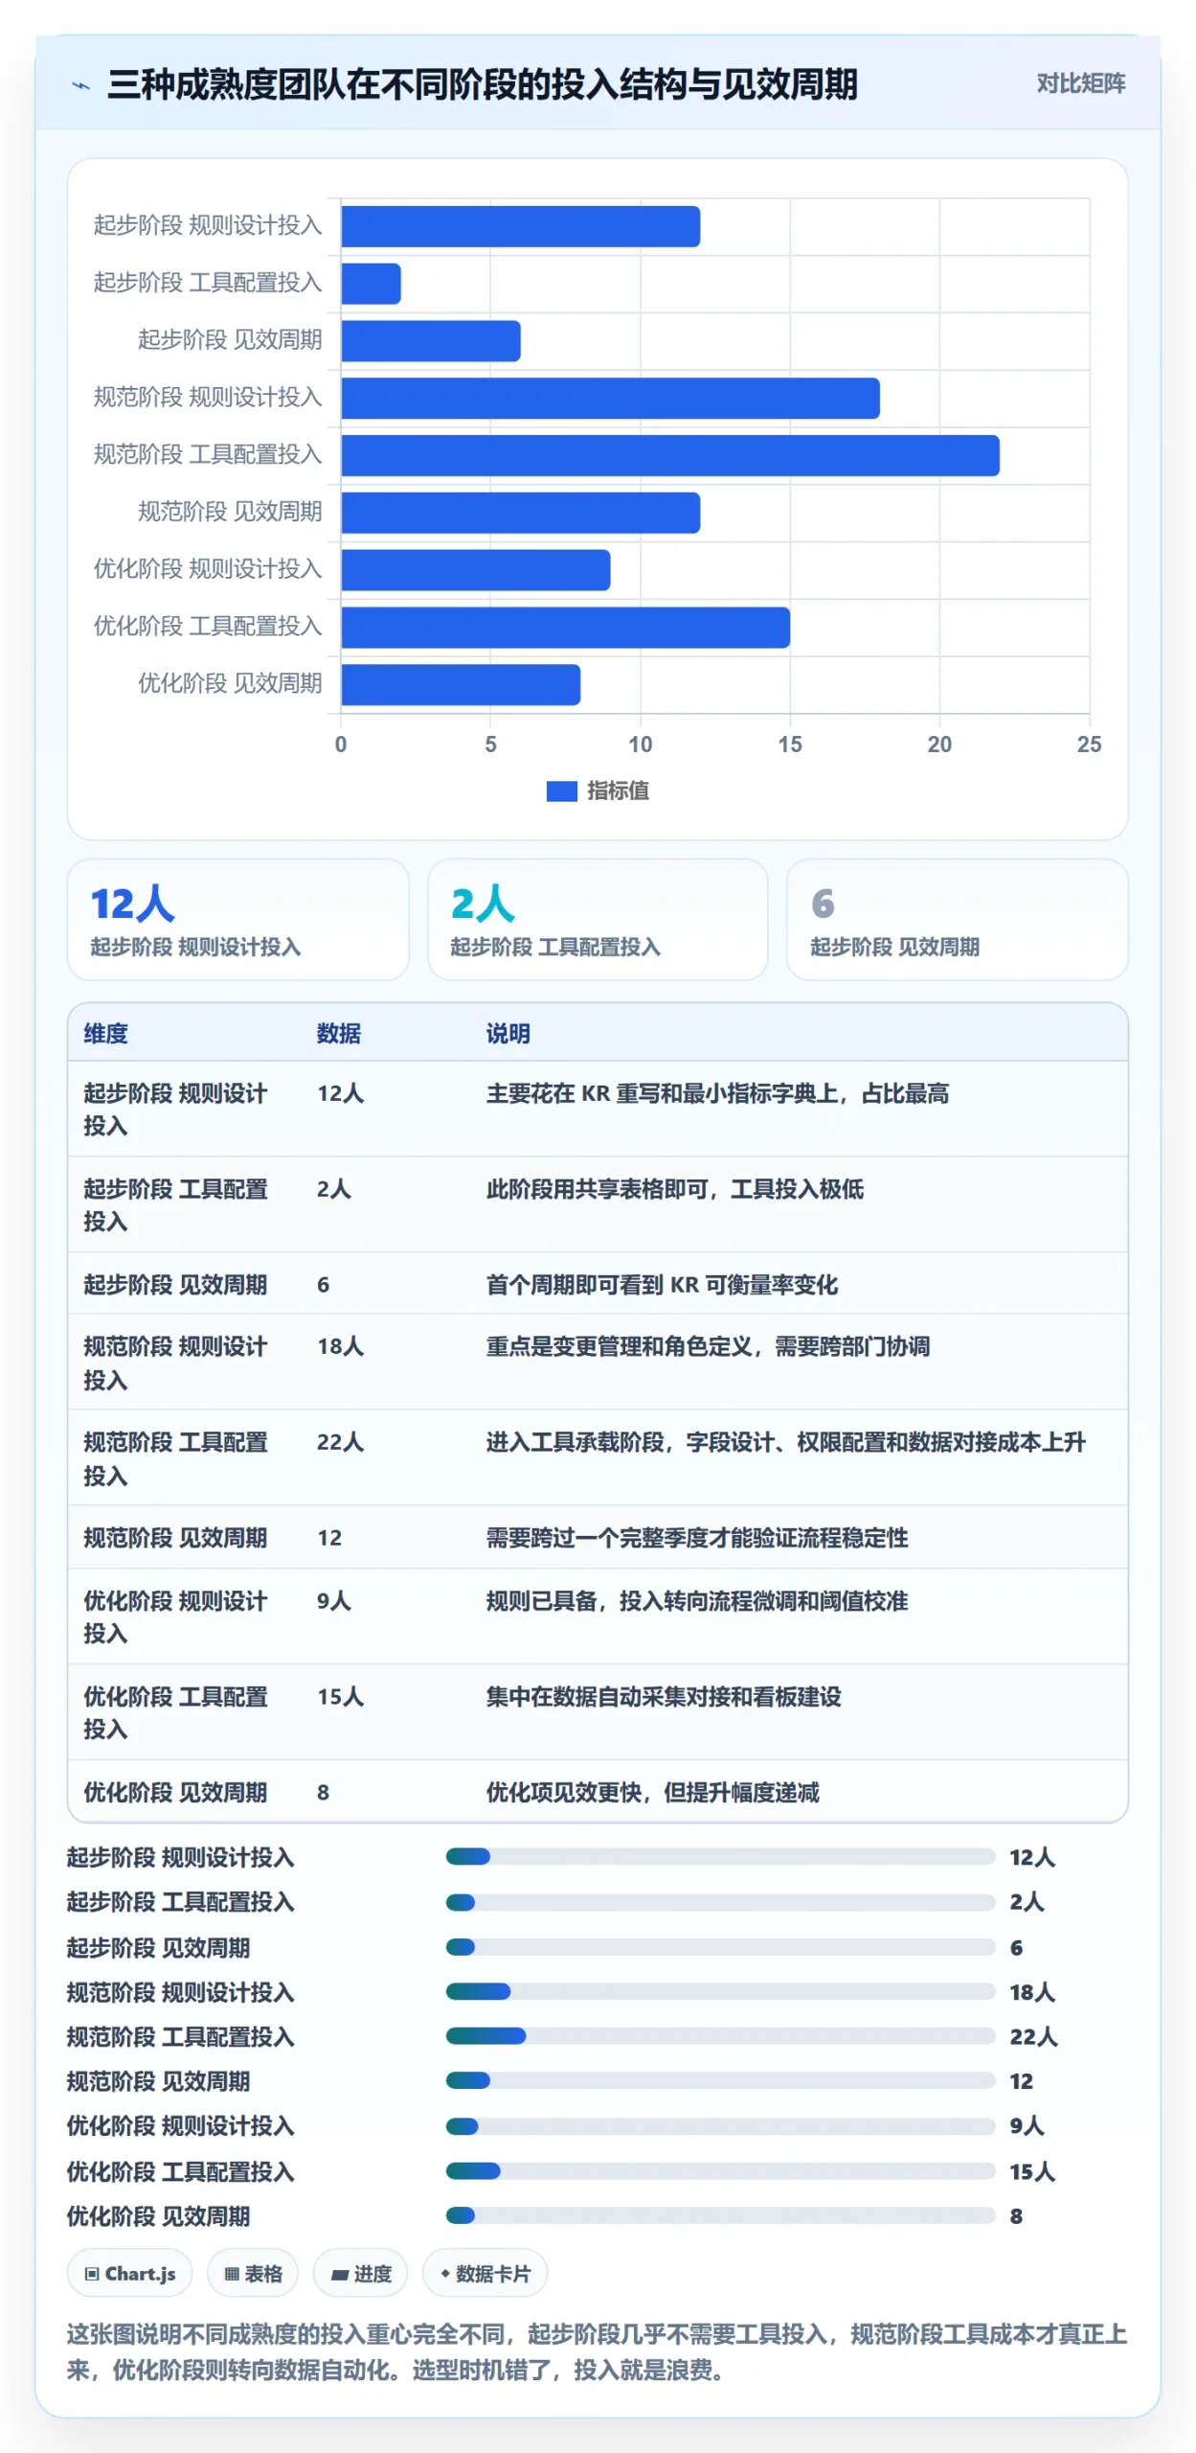
Task: Click table row label 优化阶段 见效周期
Action: 175,1792
